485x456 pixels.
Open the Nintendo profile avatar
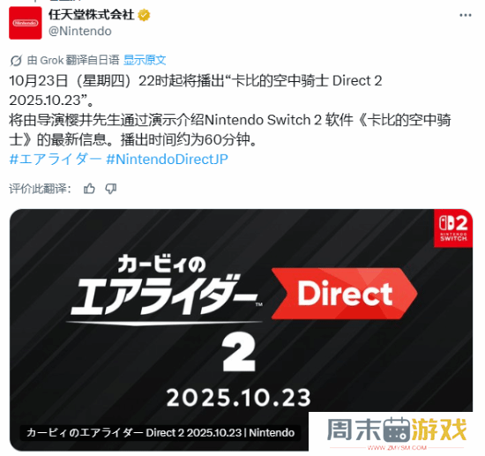(x=25, y=23)
